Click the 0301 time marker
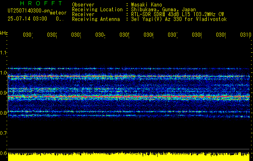This screenshot has height=161, width=253. [28, 35]
